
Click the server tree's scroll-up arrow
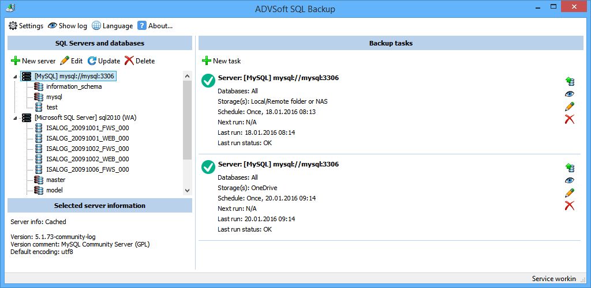188,76
